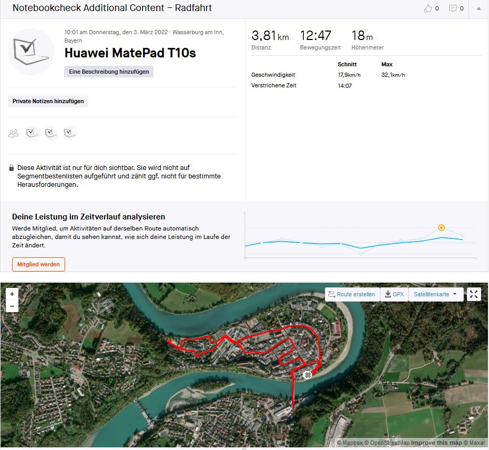Expand map to fullscreen

coord(474,294)
